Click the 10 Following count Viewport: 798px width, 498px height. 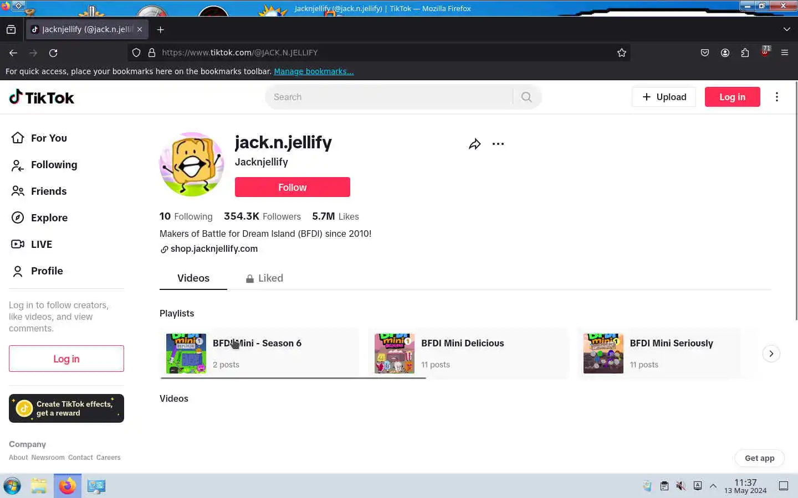click(x=186, y=216)
